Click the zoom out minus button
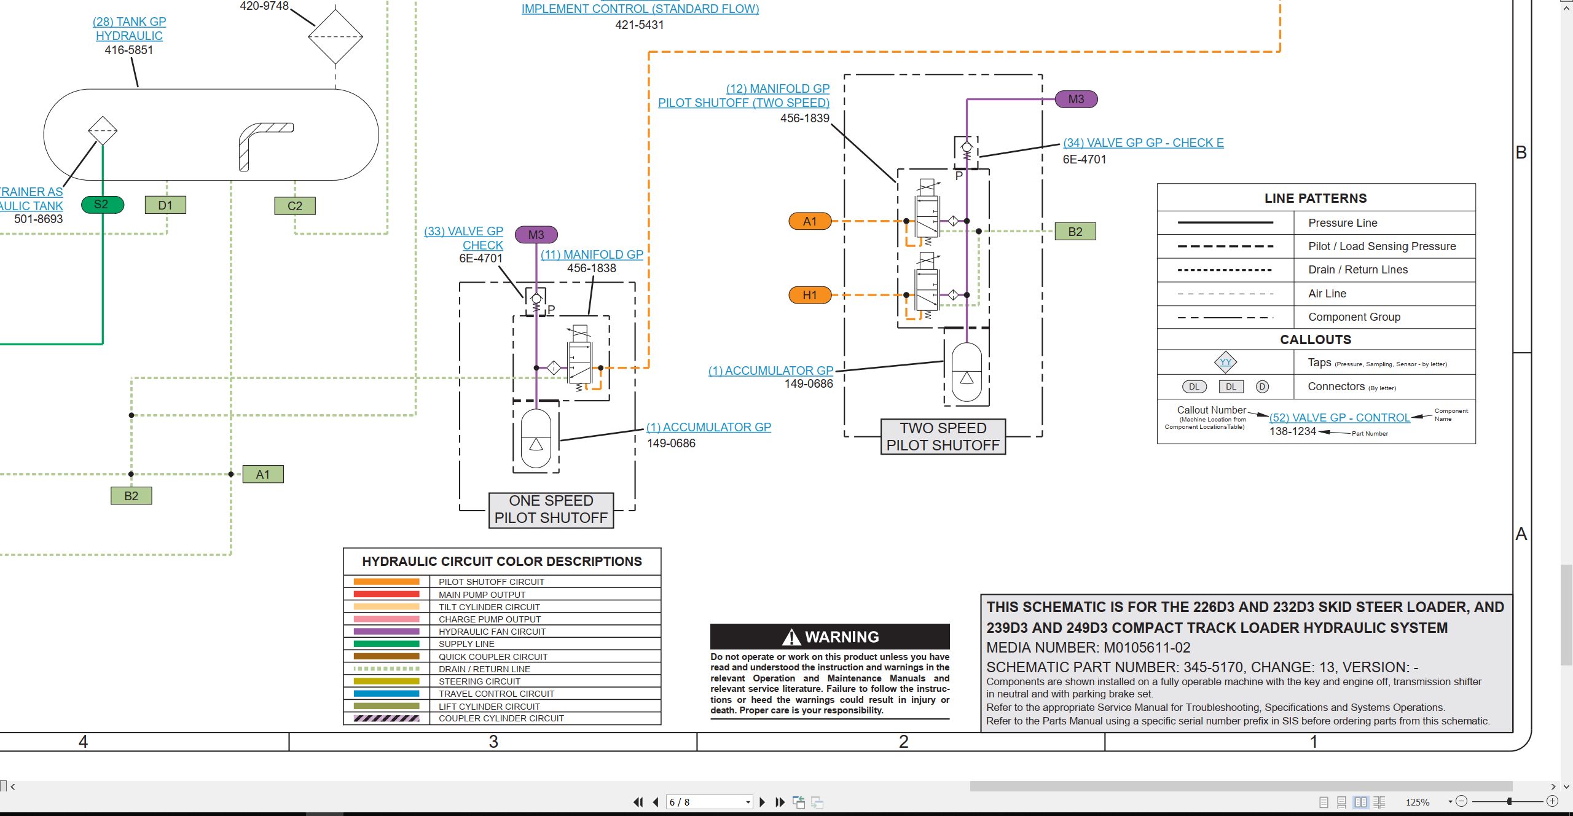Image resolution: width=1573 pixels, height=816 pixels. (1462, 801)
